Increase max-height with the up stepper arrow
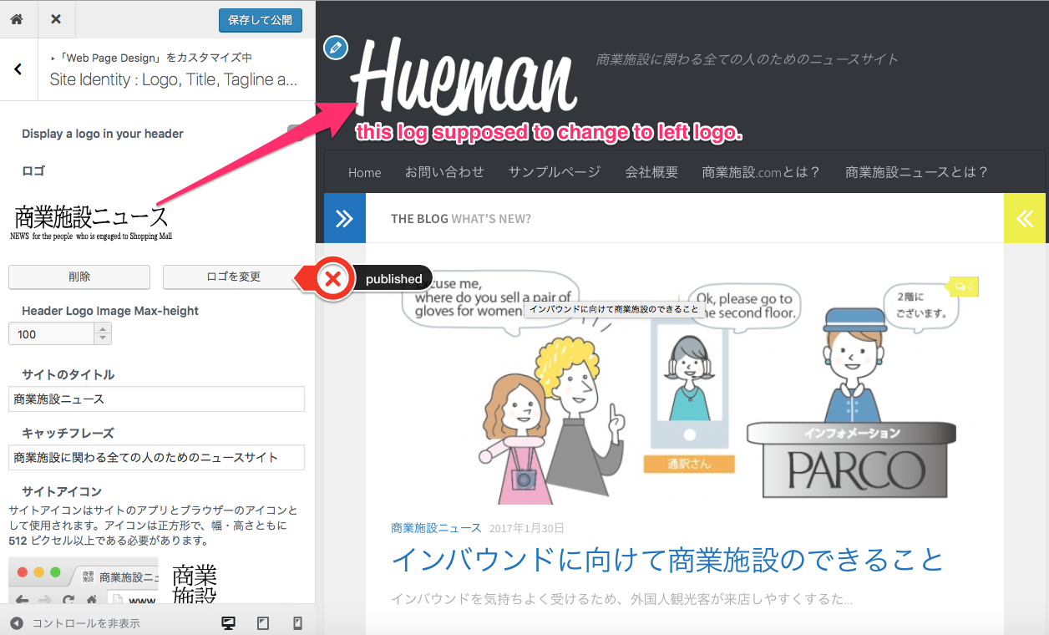 coord(103,329)
